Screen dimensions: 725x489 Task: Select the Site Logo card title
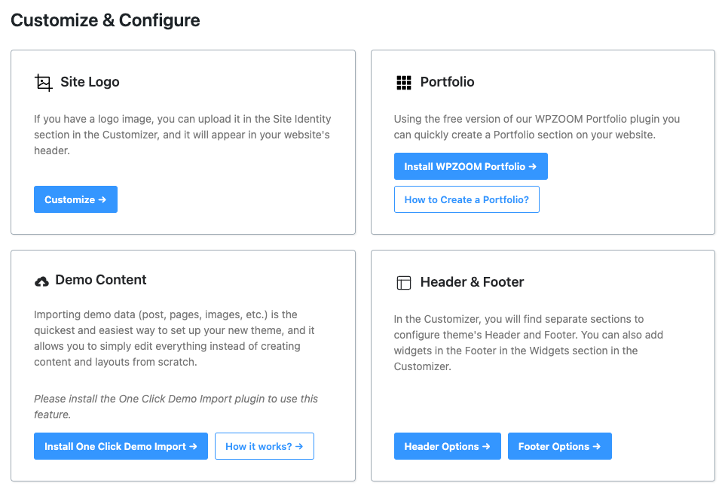click(90, 82)
